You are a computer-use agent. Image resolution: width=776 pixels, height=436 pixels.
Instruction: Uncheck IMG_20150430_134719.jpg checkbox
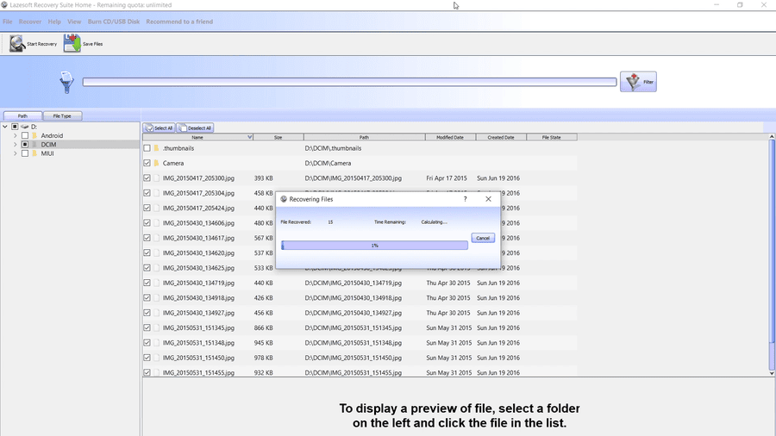147,283
